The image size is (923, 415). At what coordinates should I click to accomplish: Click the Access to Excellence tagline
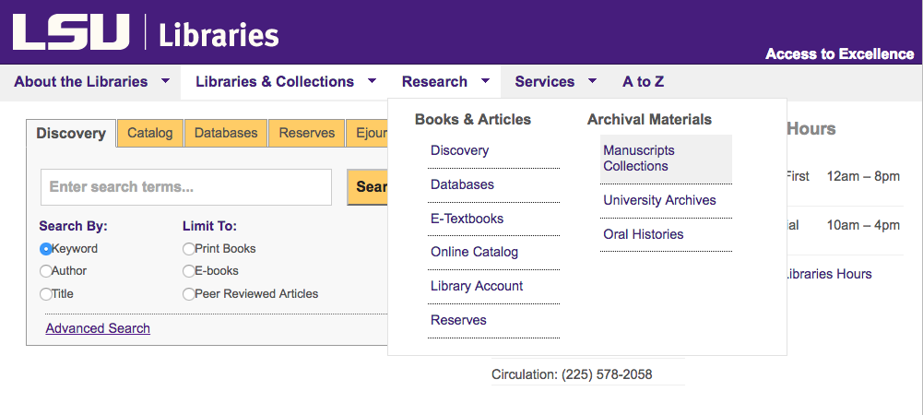839,54
